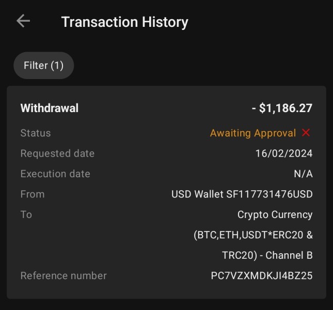Tap the Requested date label
Viewport: 333px width, 310px height.
click(x=57, y=153)
